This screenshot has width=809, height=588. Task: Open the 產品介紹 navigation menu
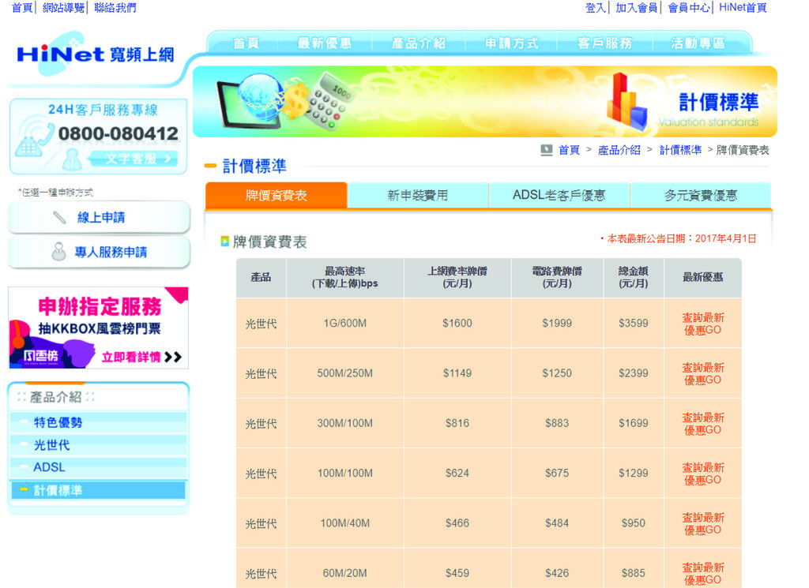pos(419,43)
